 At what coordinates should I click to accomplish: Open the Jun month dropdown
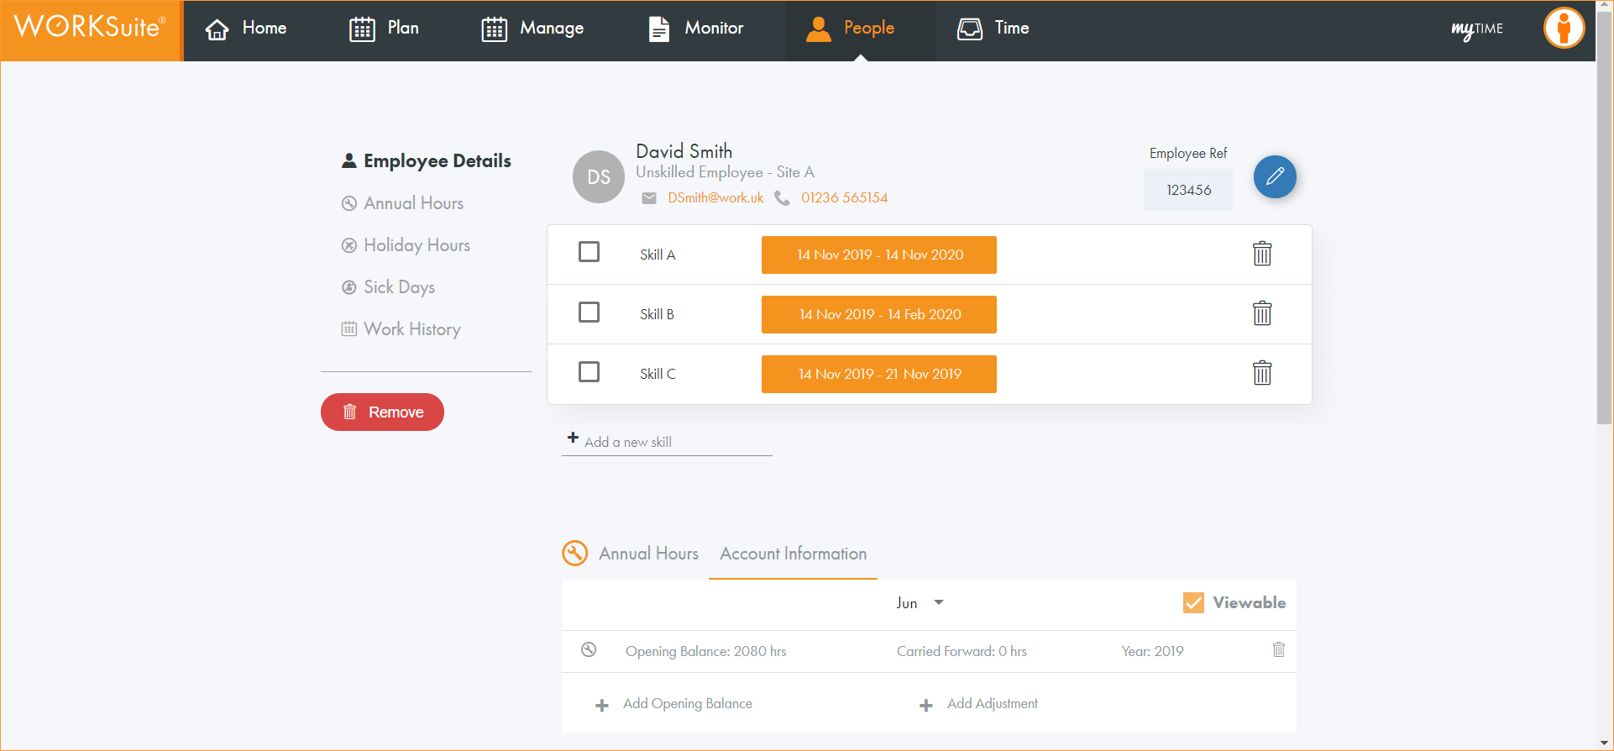pyautogui.click(x=920, y=603)
